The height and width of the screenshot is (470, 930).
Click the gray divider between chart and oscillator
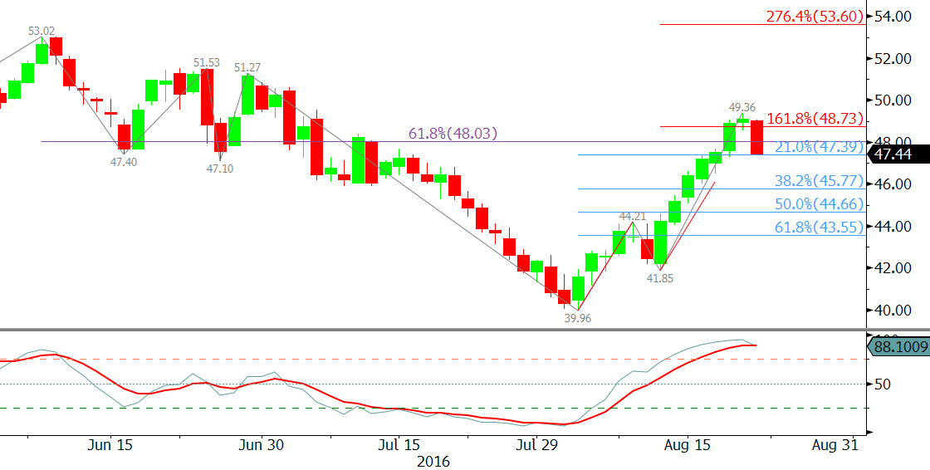(x=465, y=330)
